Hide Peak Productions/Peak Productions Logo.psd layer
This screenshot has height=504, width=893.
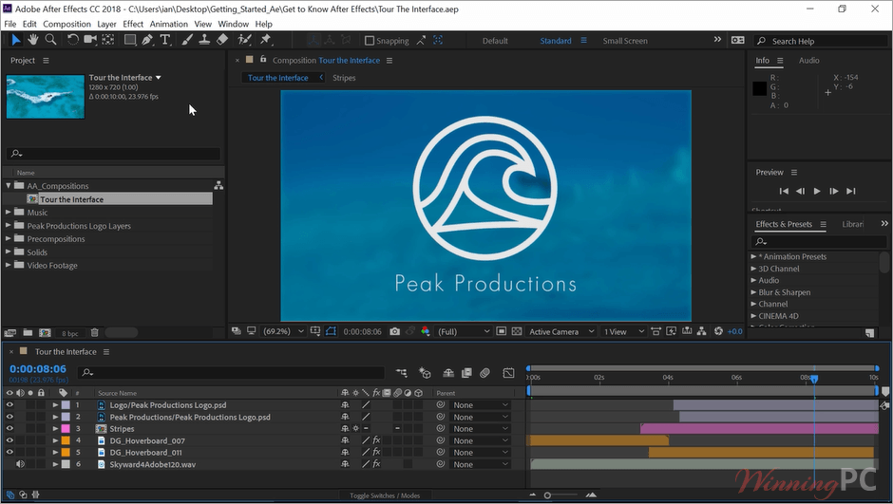pos(9,417)
